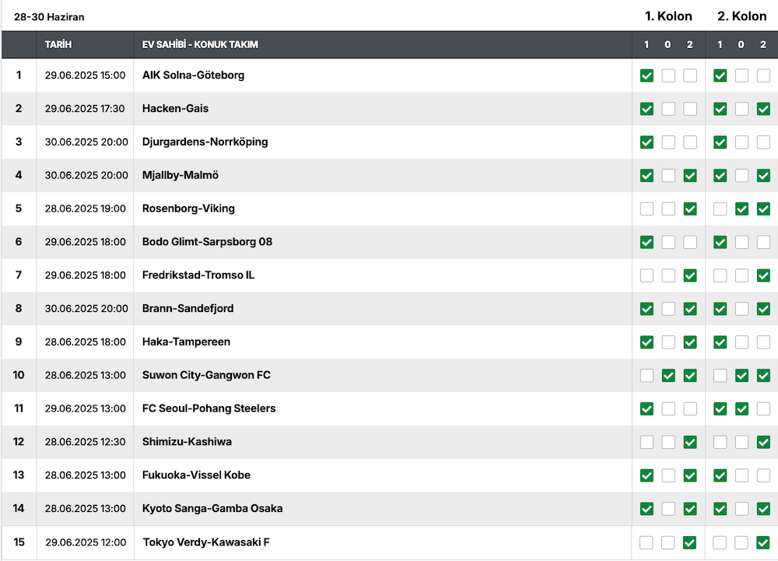Screen dimensions: 778x561
Task: Click the 1. Kolon heading
Action: (x=668, y=16)
